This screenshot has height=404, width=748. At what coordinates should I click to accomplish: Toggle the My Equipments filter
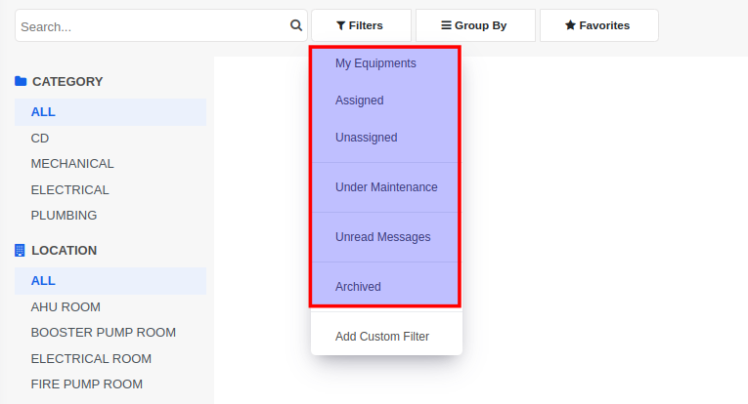tap(386, 63)
